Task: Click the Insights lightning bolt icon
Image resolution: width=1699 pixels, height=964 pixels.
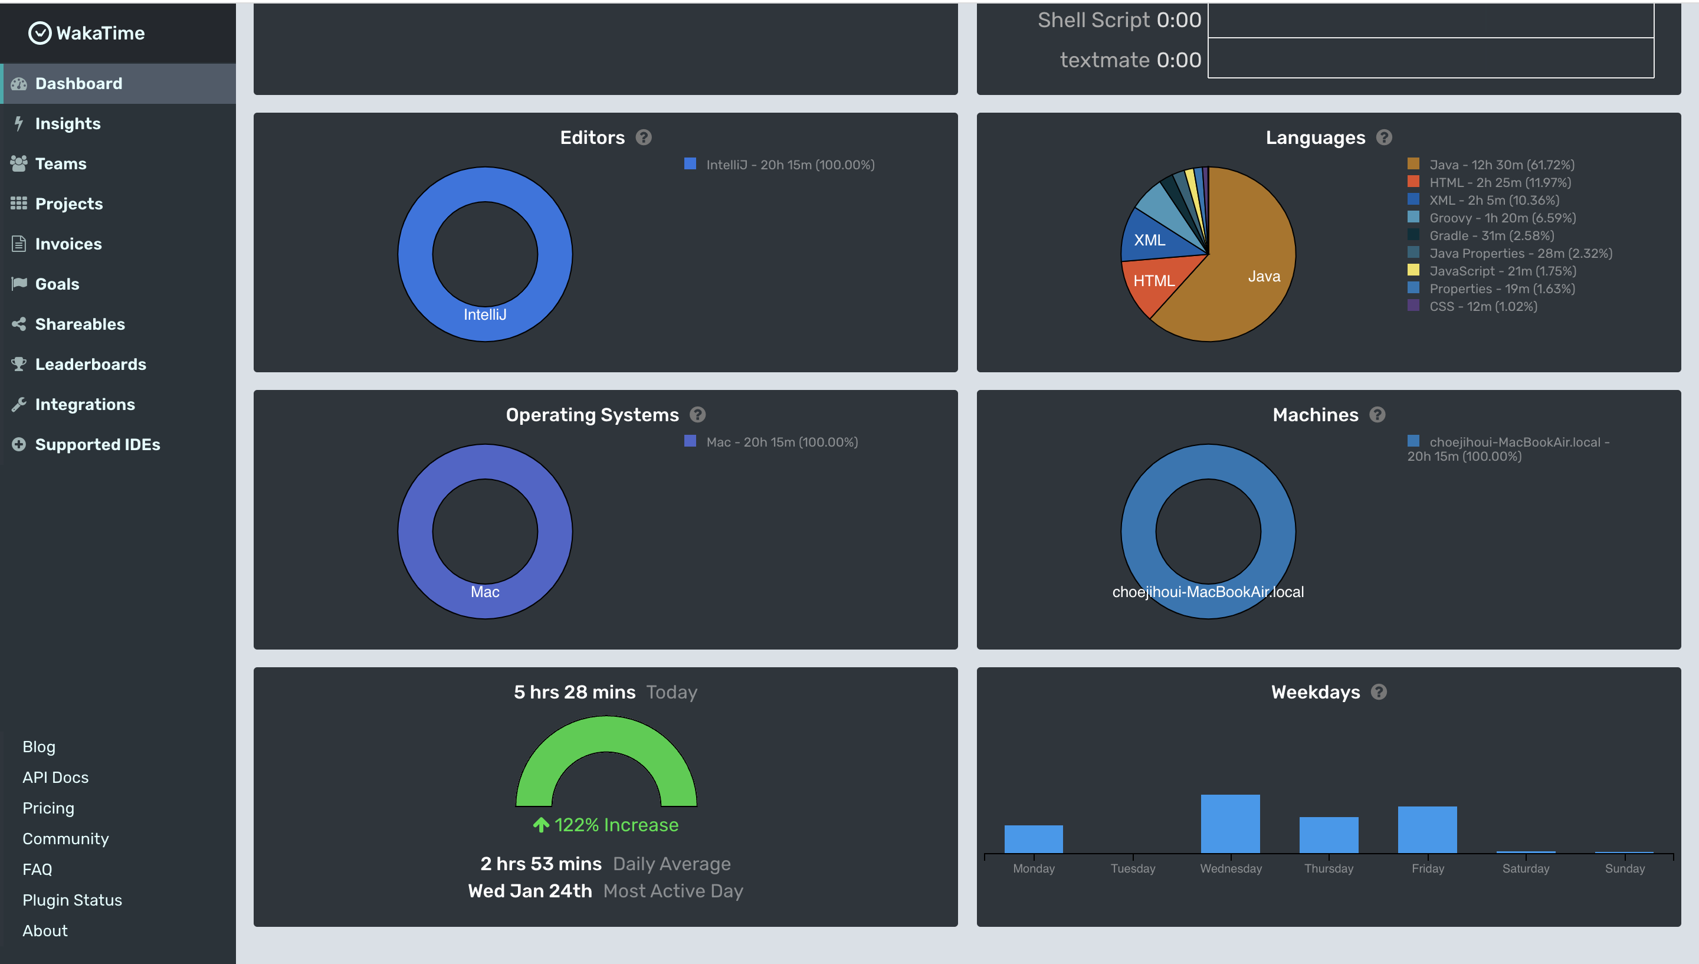Action: pyautogui.click(x=18, y=123)
